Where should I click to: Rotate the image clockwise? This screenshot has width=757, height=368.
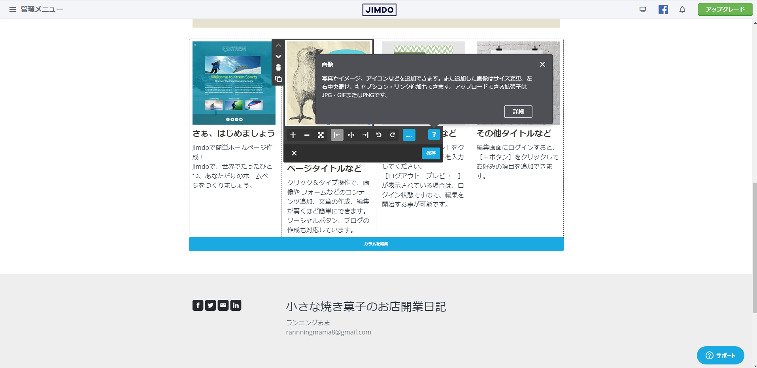(x=393, y=135)
